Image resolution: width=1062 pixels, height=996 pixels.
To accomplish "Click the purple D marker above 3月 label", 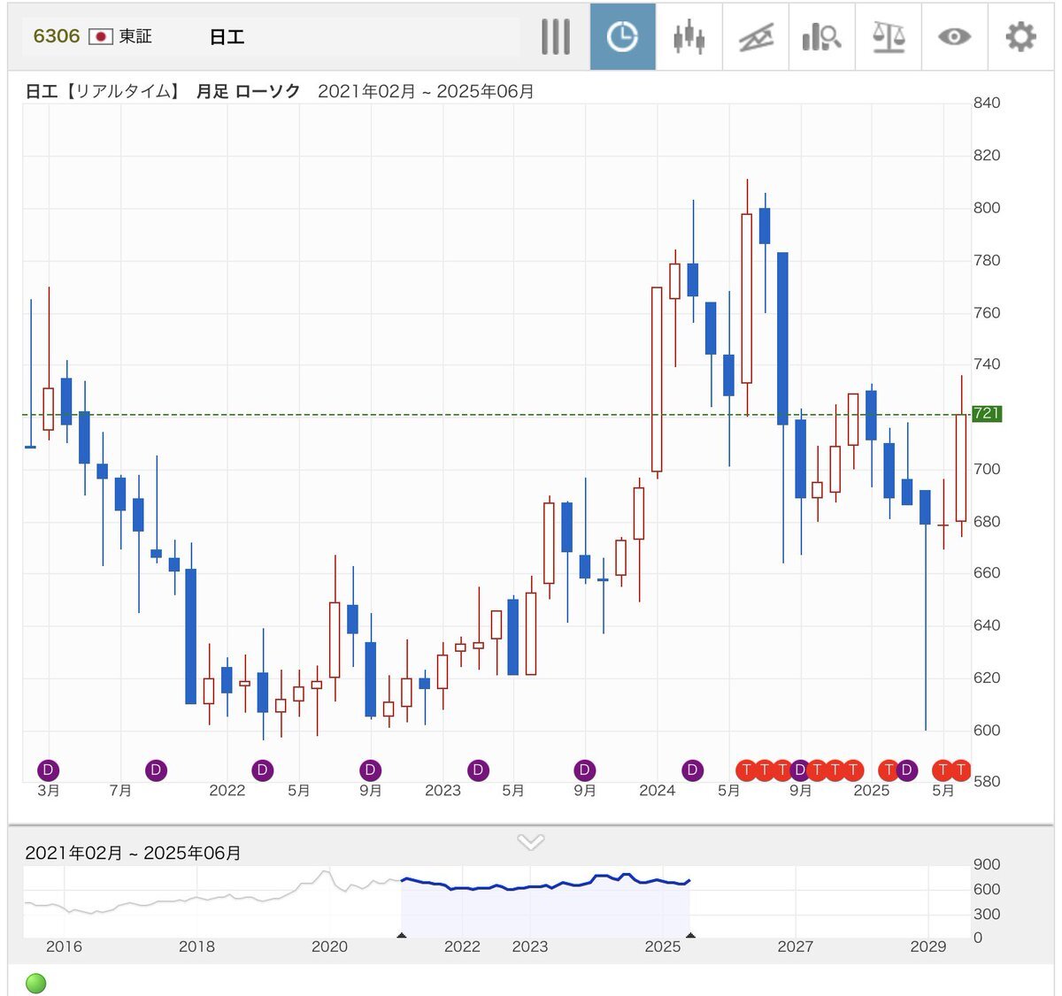I will coord(48,770).
